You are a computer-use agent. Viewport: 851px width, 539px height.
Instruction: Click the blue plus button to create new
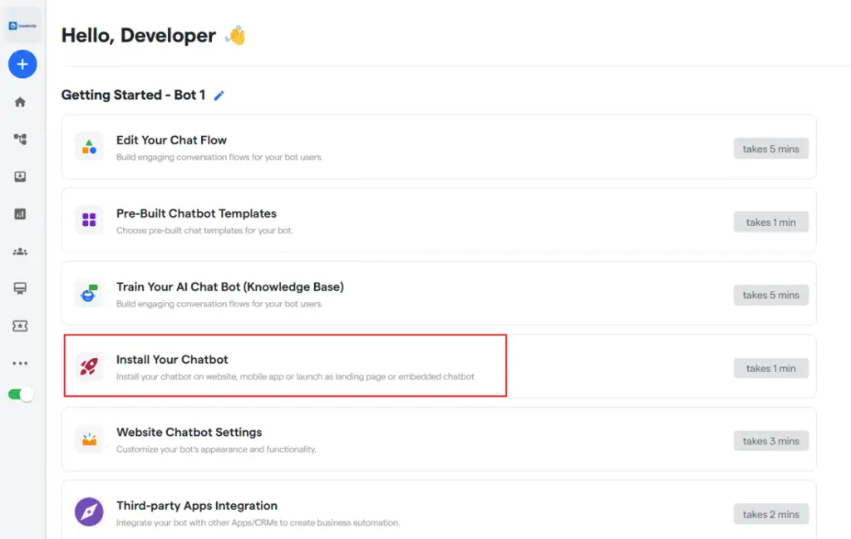pyautogui.click(x=22, y=64)
